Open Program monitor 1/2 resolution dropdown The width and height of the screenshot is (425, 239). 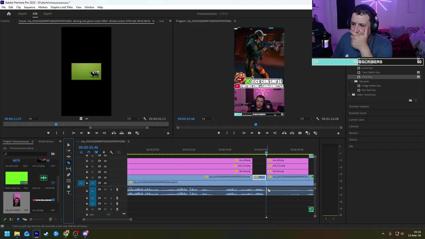point(306,119)
